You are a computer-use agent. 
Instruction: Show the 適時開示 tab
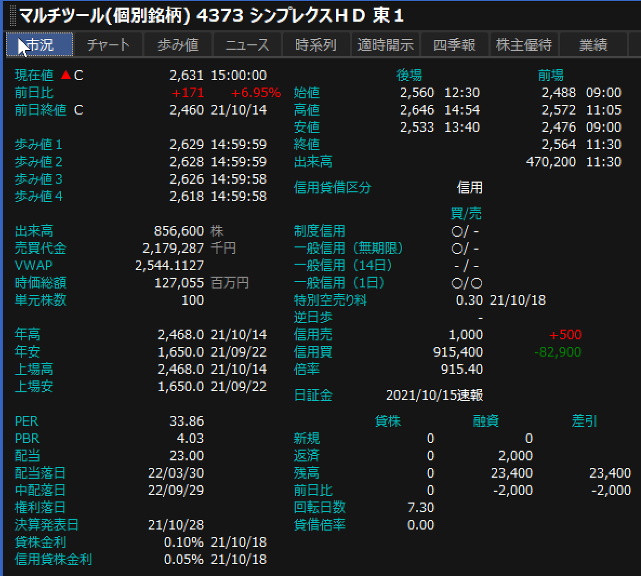385,45
